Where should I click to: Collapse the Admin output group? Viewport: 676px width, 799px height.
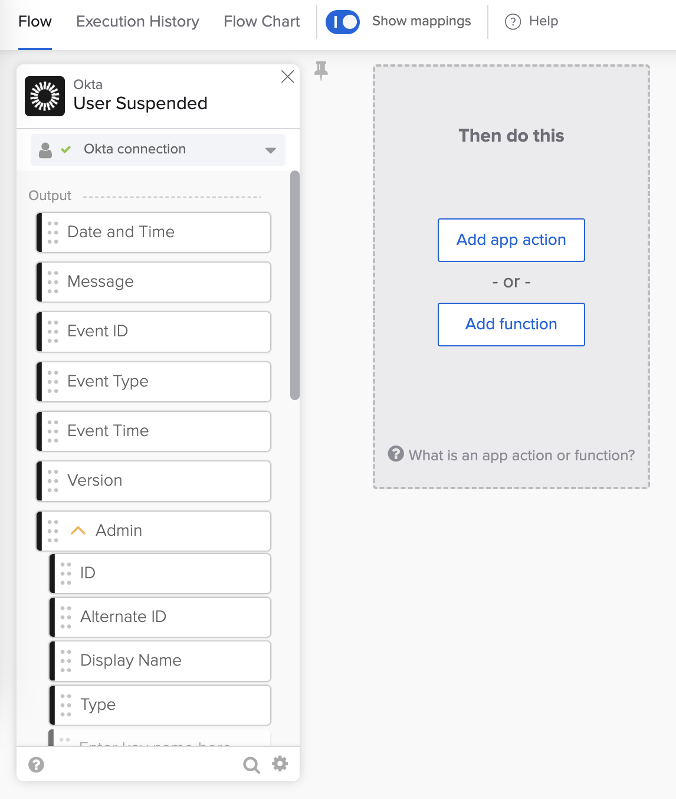[x=78, y=531]
